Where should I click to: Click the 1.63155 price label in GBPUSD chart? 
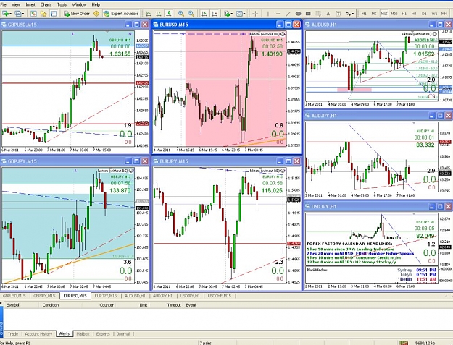coord(120,54)
